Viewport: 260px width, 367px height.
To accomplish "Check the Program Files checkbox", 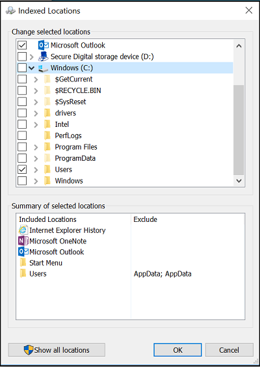I will click(22, 147).
